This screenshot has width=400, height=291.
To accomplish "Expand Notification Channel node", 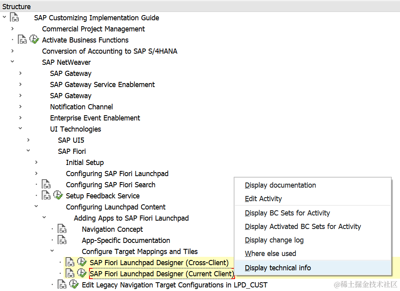I will 20,107.
